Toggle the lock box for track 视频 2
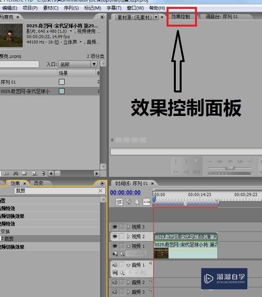Screen dimensions: 262x297 pyautogui.click(x=122, y=236)
